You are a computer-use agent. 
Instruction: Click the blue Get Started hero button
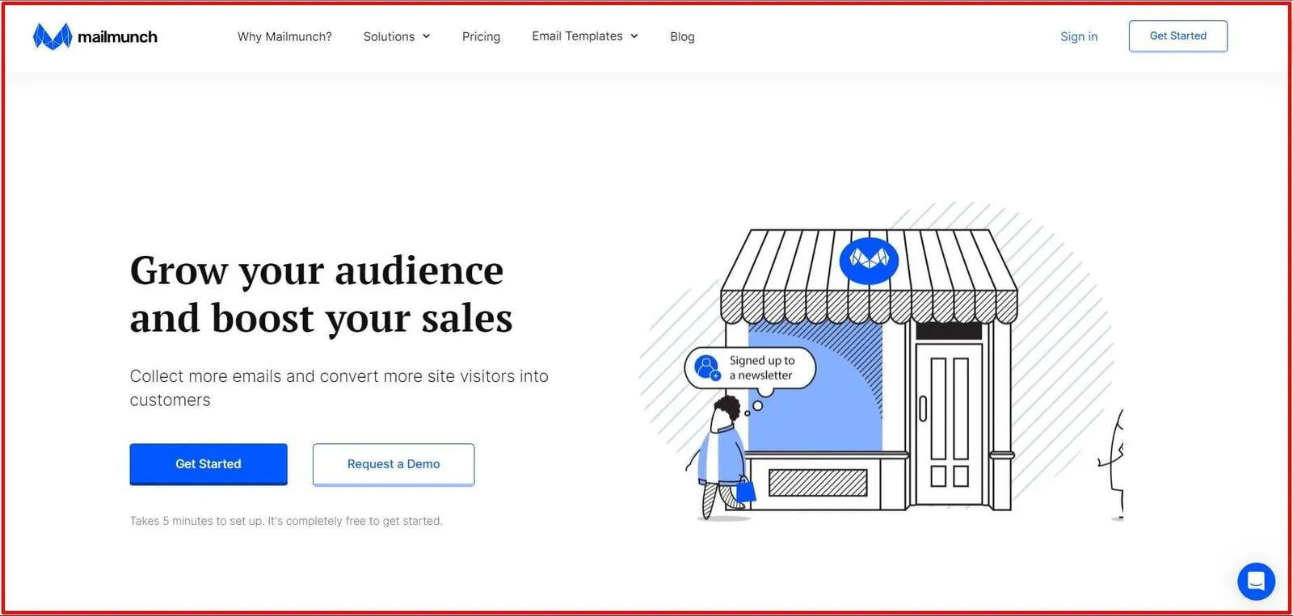(x=208, y=464)
